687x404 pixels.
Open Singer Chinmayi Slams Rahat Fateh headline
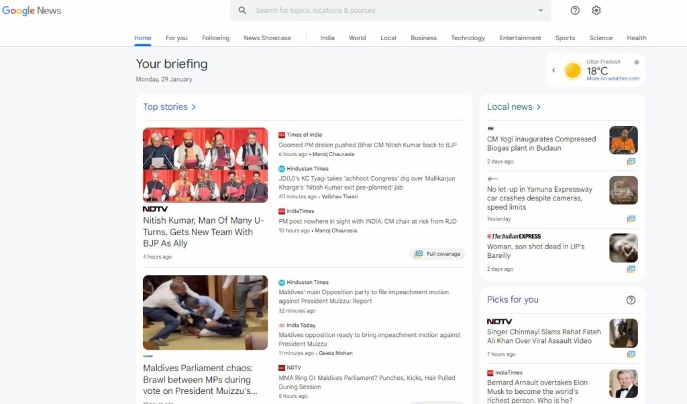point(543,336)
